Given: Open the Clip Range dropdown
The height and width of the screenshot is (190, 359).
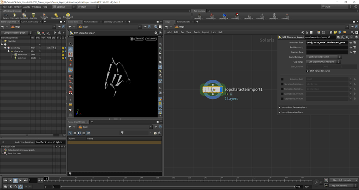Looking at the screenshot, I should [323, 62].
